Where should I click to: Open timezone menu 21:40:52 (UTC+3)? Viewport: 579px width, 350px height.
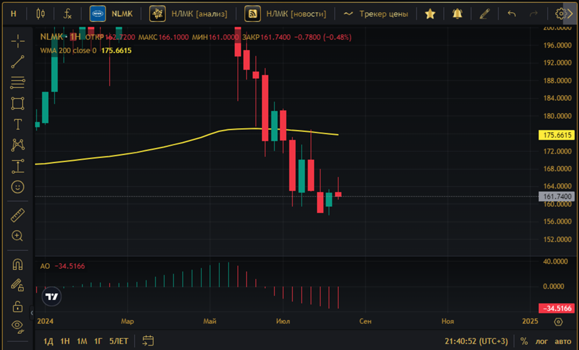pos(476,341)
